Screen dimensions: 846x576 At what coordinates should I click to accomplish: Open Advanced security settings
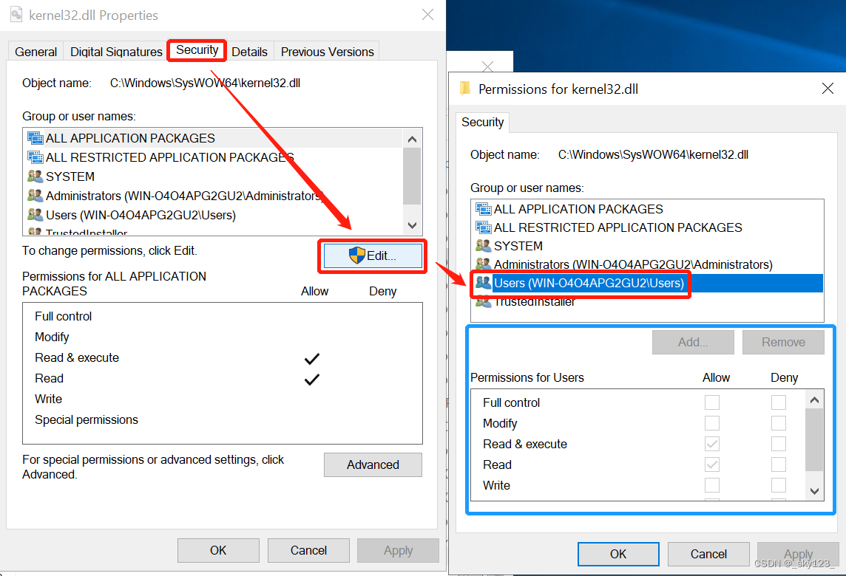click(373, 464)
